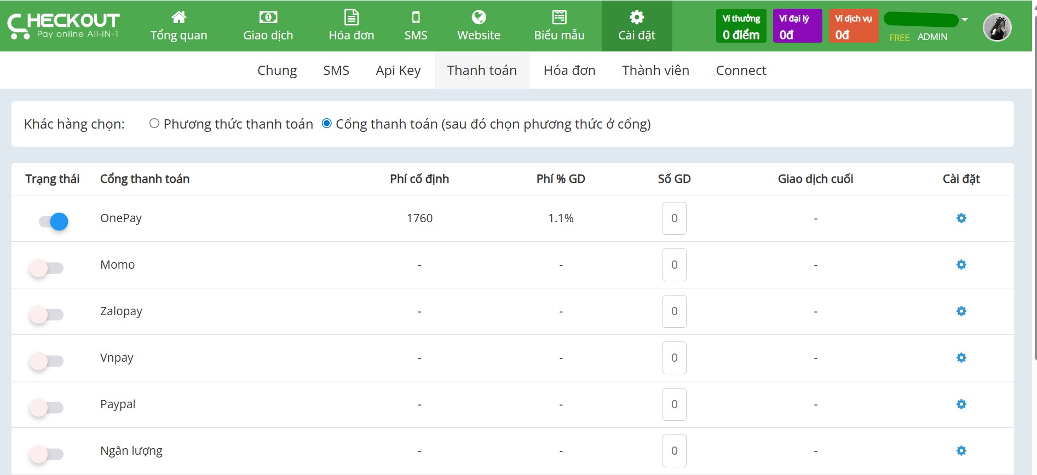1037x475 pixels.
Task: Expand the account dropdown arrow
Action: tap(965, 20)
